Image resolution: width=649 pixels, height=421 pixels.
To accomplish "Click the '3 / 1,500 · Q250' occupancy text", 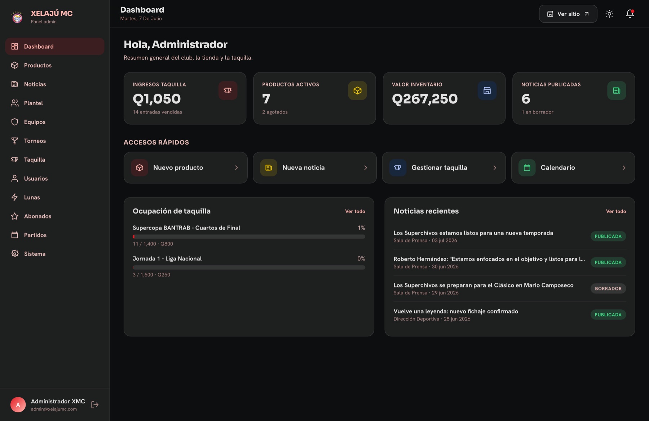I will click(151, 275).
